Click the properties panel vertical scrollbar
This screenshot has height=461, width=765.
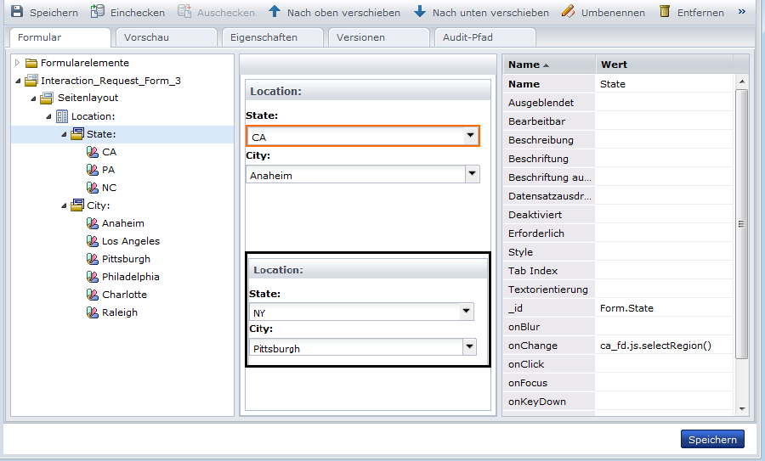tap(741, 224)
